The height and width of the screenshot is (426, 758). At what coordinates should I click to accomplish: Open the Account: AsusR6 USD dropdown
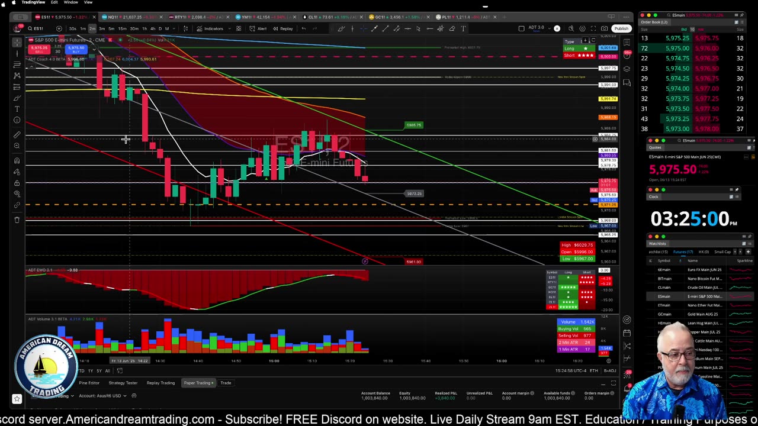102,396
